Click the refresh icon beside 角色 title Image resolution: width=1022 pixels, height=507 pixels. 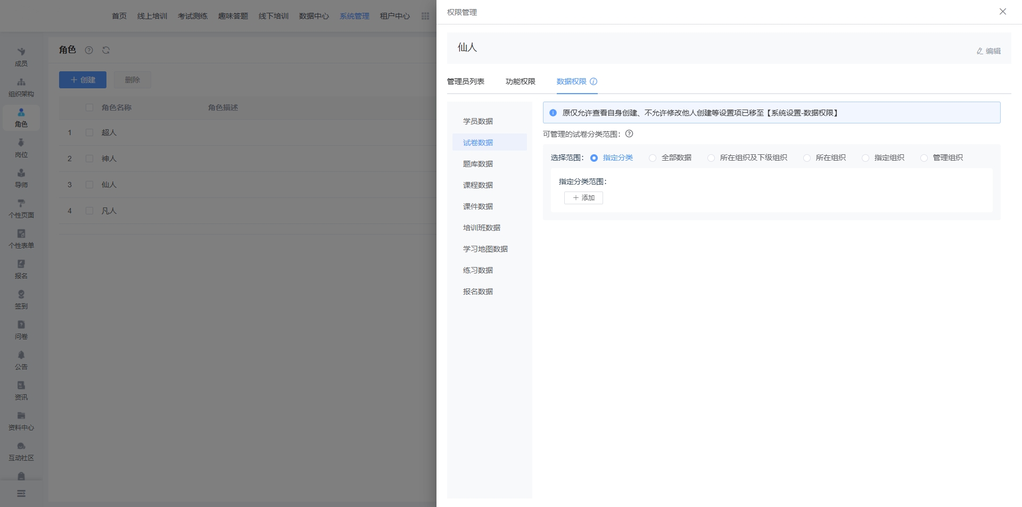[106, 50]
